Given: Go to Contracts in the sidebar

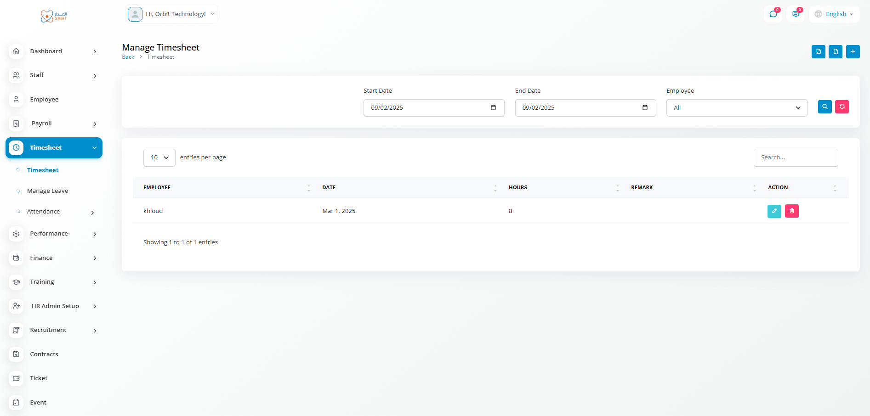Looking at the screenshot, I should tap(44, 354).
